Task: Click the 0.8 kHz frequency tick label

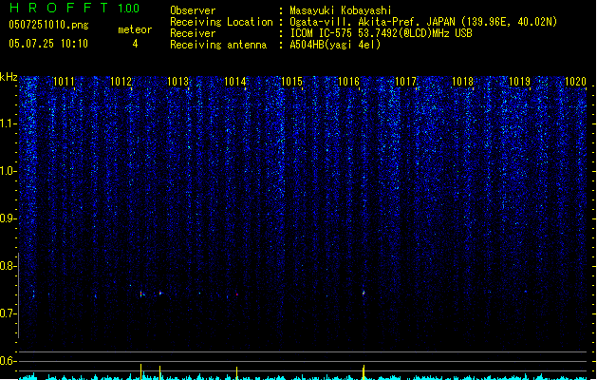Action: pos(8,266)
